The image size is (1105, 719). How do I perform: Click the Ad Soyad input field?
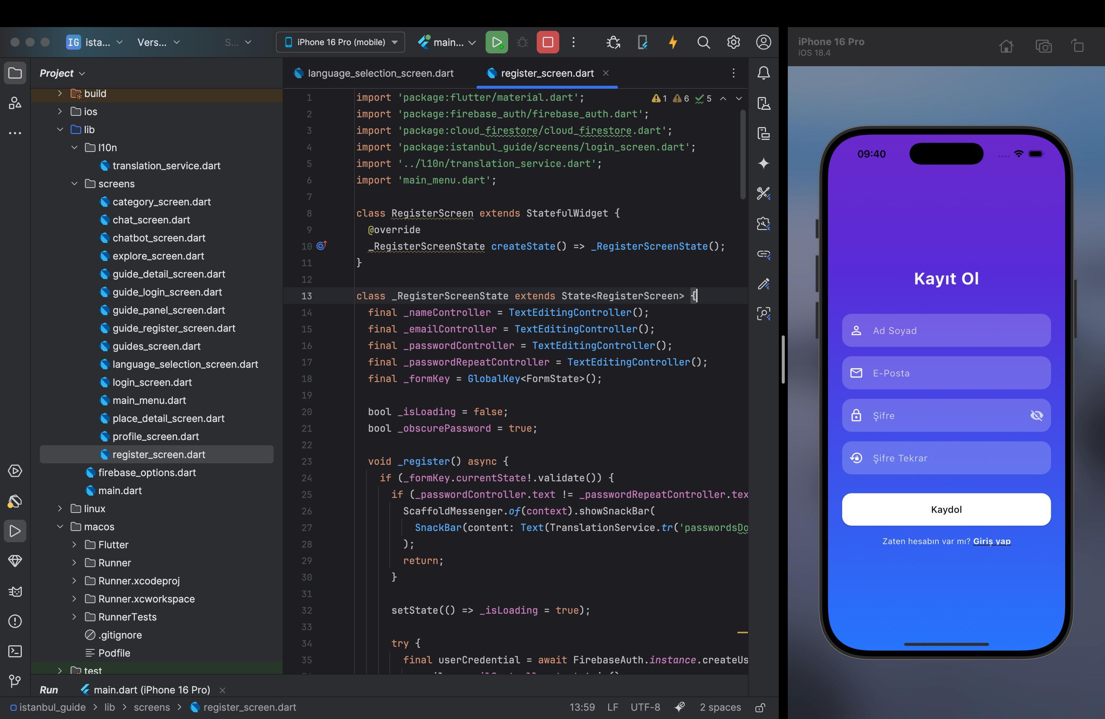946,330
